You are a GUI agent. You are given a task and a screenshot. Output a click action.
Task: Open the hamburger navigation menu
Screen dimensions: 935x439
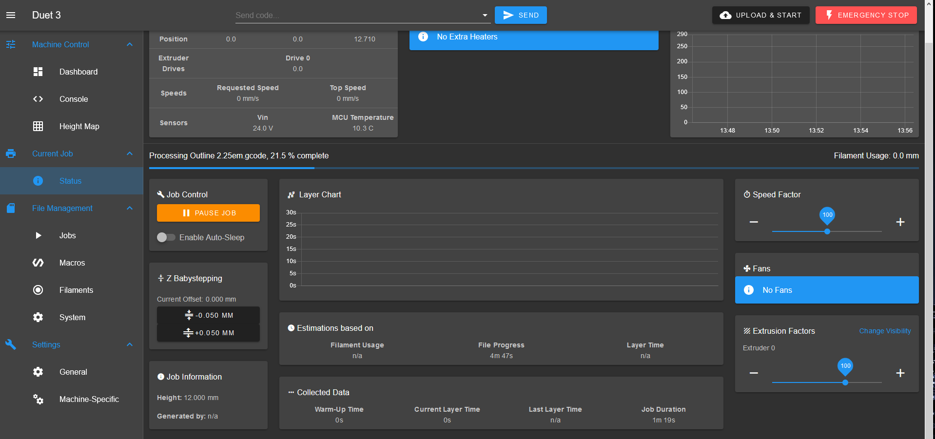click(x=11, y=15)
